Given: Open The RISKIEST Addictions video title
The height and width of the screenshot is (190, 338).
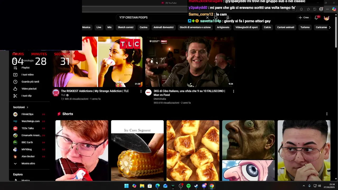Looking at the screenshot, I should [x=95, y=91].
